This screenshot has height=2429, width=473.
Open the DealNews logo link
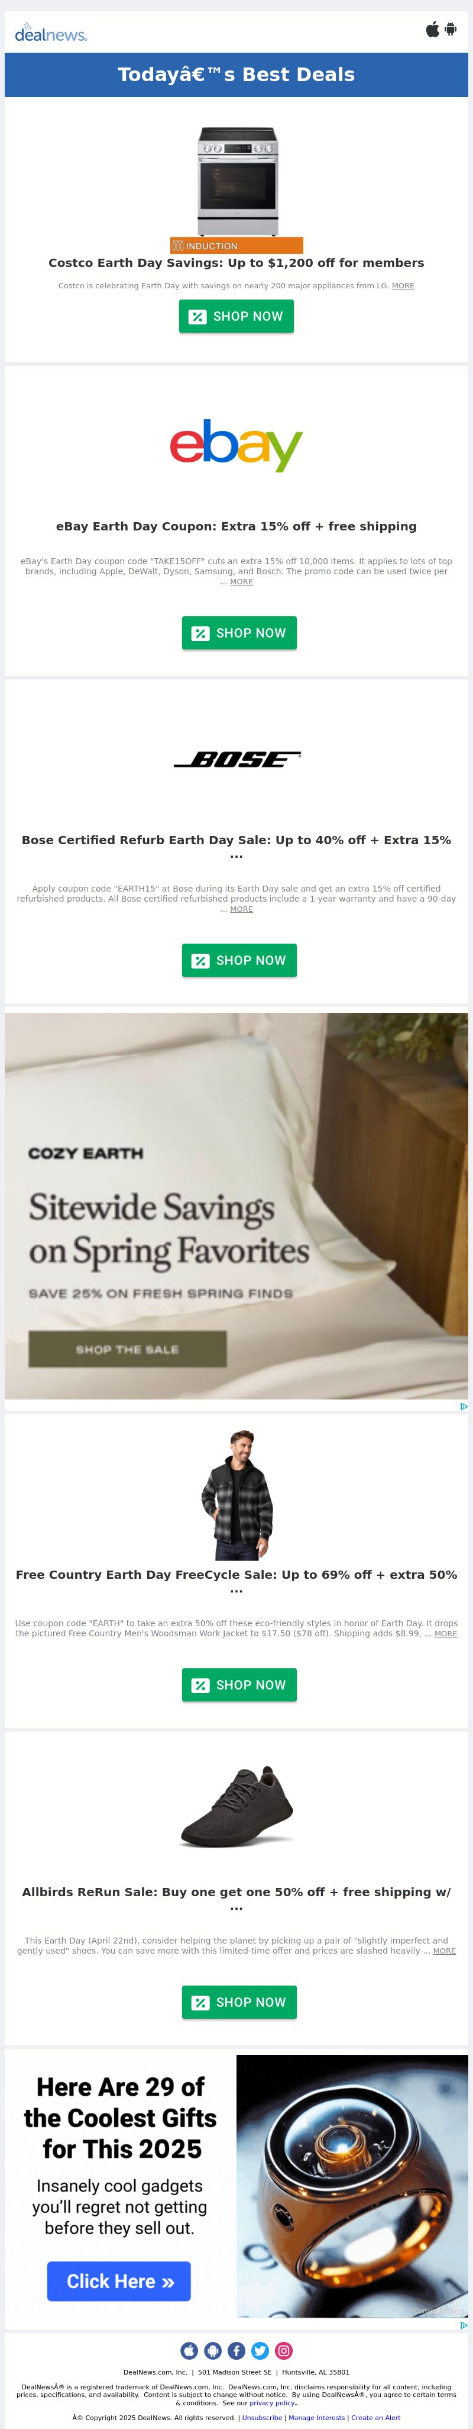coord(51,34)
